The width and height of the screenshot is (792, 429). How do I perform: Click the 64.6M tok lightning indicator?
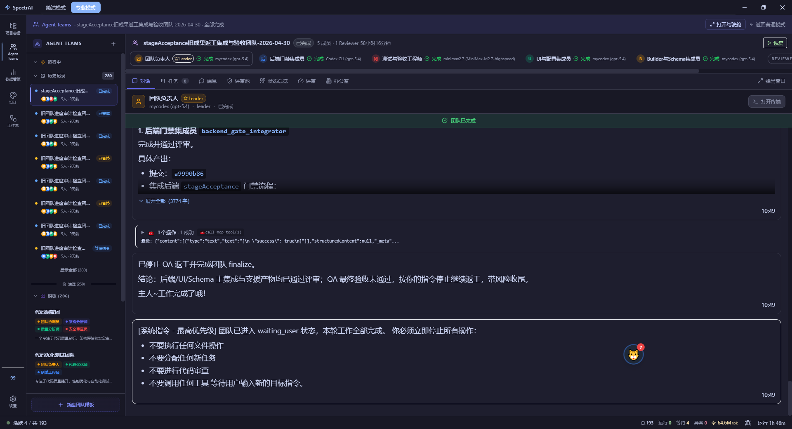(x=724, y=423)
